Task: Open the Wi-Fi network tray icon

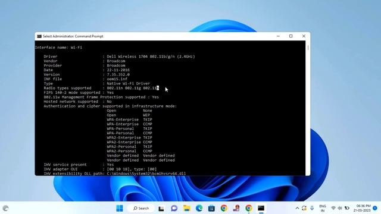Action: (333, 208)
